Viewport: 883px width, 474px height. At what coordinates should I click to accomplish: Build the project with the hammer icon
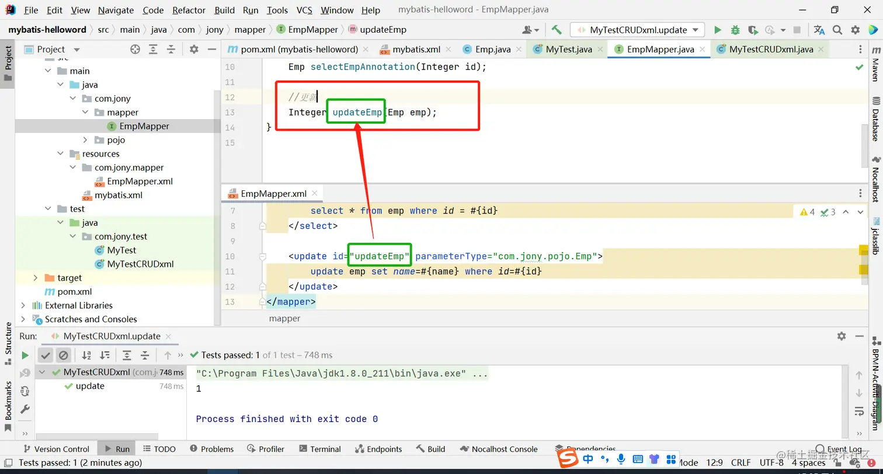(x=557, y=30)
